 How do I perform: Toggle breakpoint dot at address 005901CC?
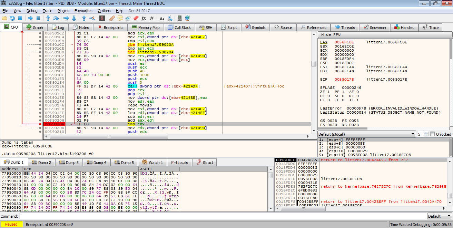(x=40, y=44)
